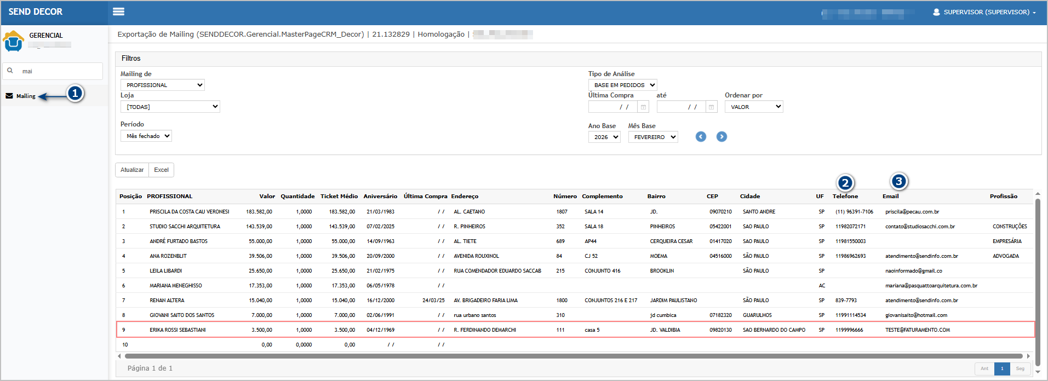Click the Atualizar button
The height and width of the screenshot is (381, 1048).
click(x=132, y=170)
